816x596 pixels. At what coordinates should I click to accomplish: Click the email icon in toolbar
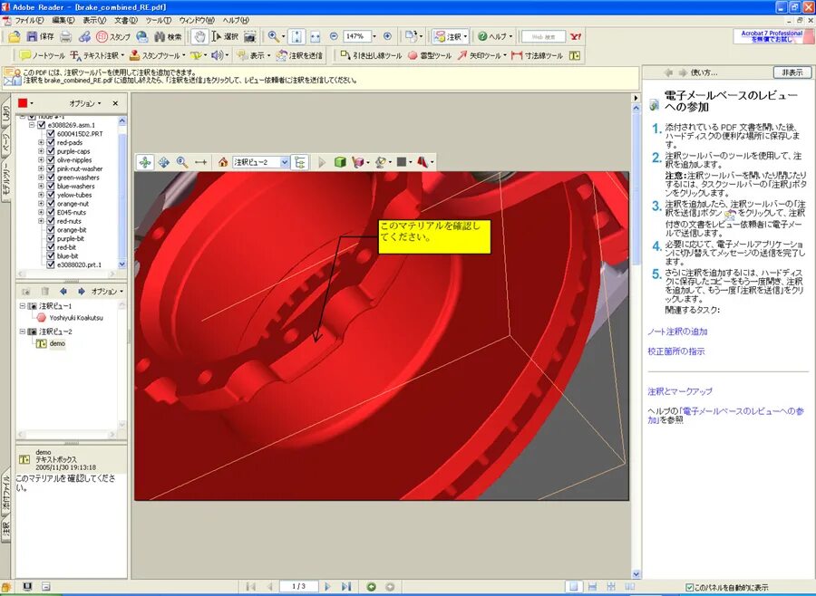click(83, 36)
